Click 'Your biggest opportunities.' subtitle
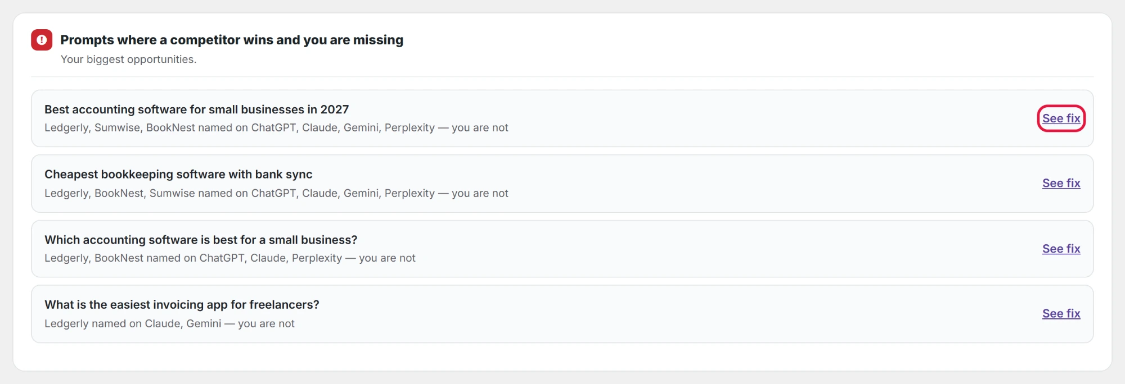 click(x=128, y=60)
